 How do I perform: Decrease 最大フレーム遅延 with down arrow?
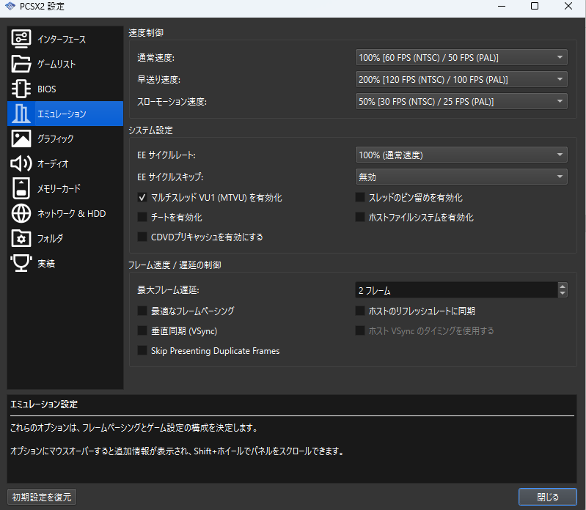click(563, 293)
